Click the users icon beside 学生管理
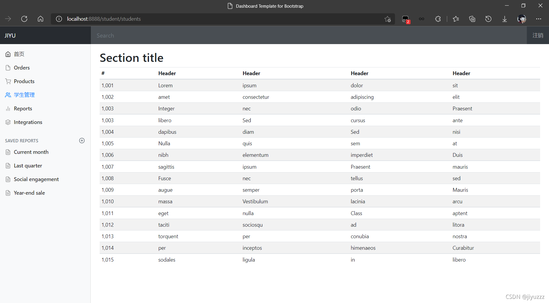Screen dimensions: 549x303 click(x=8, y=95)
